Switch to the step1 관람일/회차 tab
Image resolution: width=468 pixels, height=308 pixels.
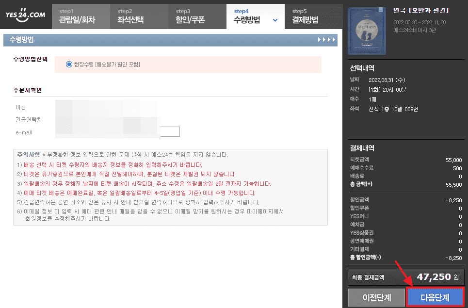[81, 16]
